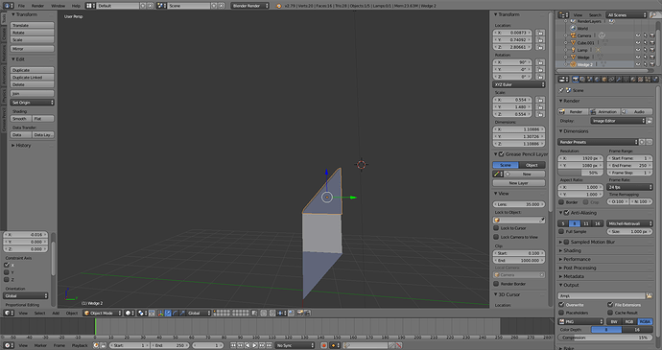Adjust the Compression 15% slider
Image resolution: width=662 pixels, height=350 pixels.
point(605,338)
